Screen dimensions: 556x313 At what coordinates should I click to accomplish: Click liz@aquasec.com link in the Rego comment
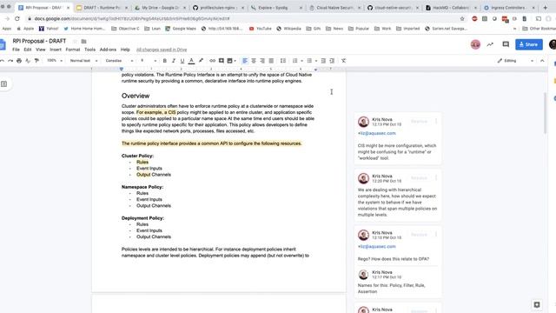(x=377, y=247)
